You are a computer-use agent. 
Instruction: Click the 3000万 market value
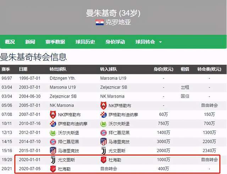click(164, 141)
